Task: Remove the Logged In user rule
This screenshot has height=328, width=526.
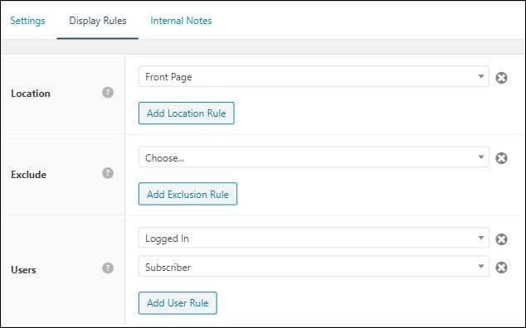Action: tap(501, 239)
